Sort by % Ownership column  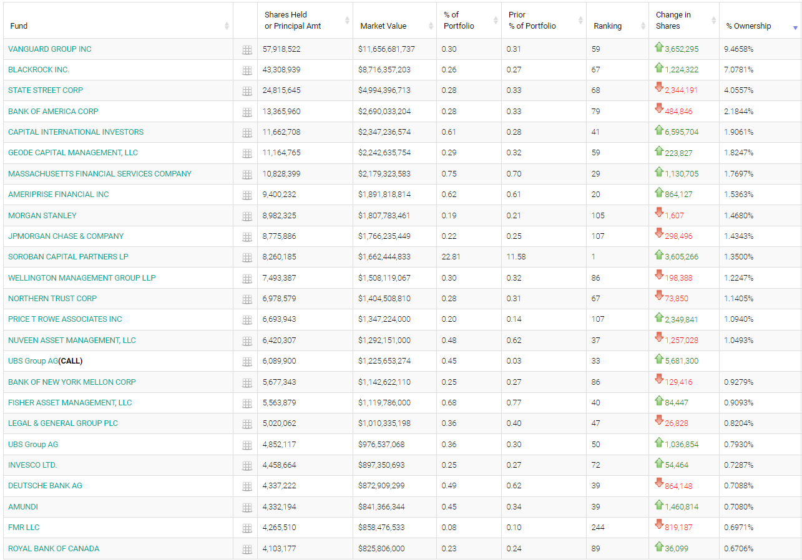pyautogui.click(x=795, y=27)
